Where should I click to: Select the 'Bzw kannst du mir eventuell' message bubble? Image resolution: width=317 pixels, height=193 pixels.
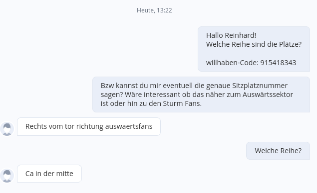[201, 95]
